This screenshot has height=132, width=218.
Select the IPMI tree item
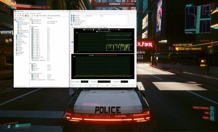[x=19, y=27]
